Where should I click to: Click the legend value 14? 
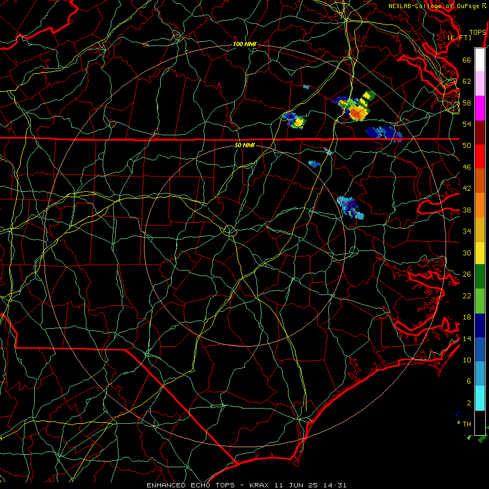[x=467, y=338]
